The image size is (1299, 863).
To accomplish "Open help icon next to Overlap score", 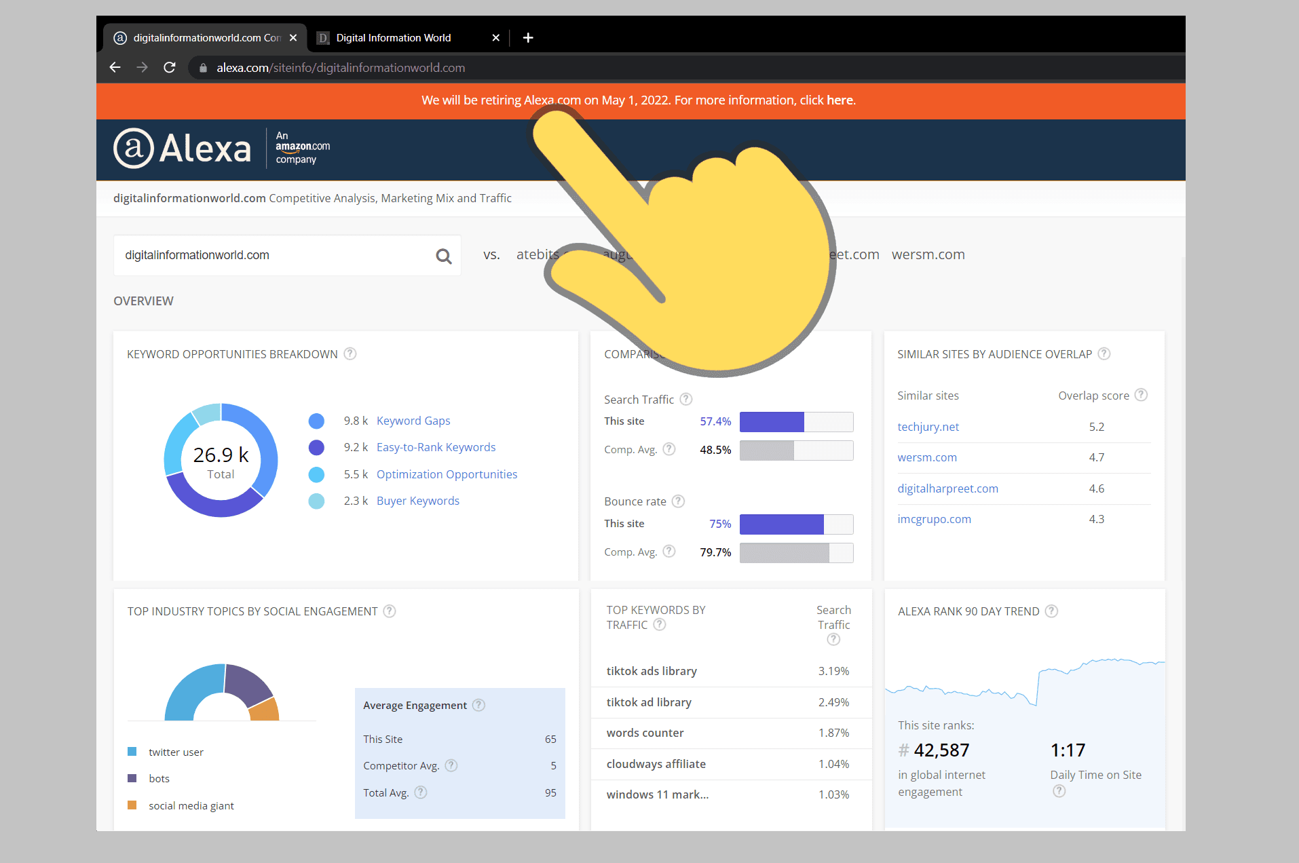I will click(x=1141, y=395).
